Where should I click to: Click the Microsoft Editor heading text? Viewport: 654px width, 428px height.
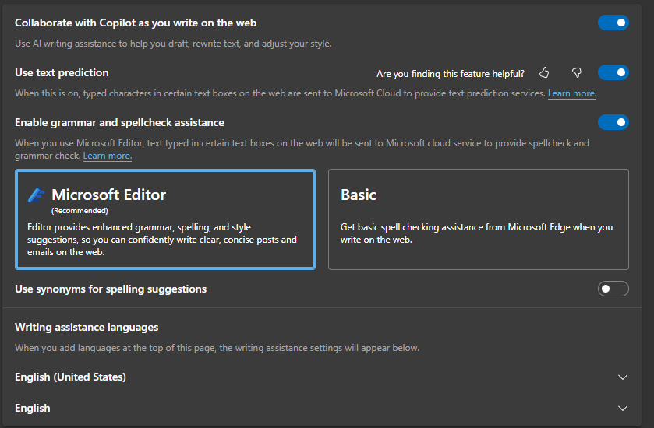(x=109, y=195)
